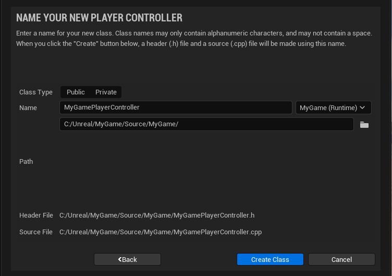
Task: Go back with the Back button
Action: coord(127,259)
